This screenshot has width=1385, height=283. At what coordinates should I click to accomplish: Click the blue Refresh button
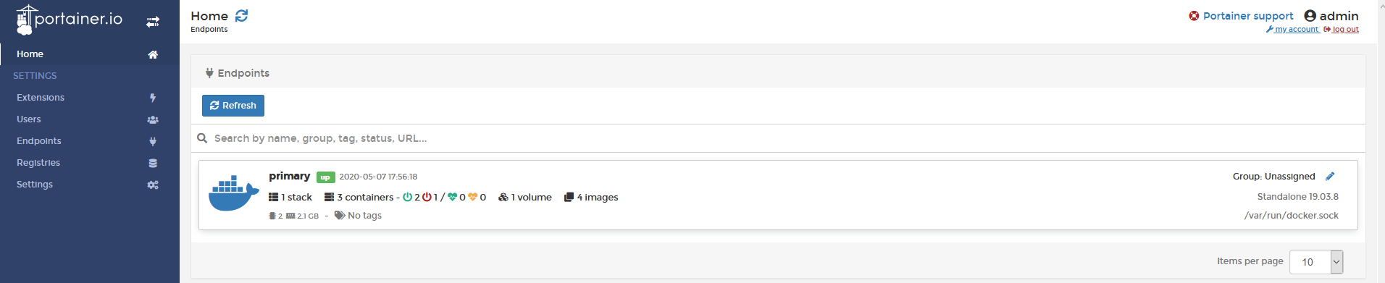pos(233,106)
